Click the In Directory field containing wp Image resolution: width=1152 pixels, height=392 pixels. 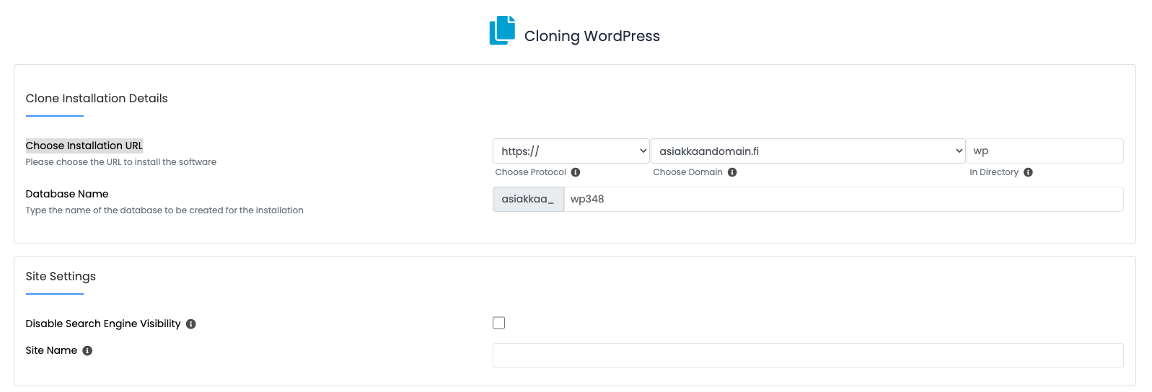(1045, 151)
